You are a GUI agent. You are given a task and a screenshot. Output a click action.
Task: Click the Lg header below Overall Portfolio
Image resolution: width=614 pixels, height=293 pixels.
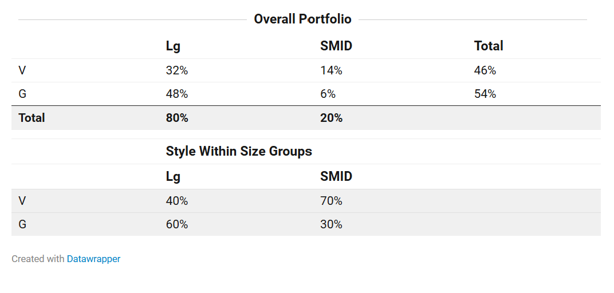173,46
